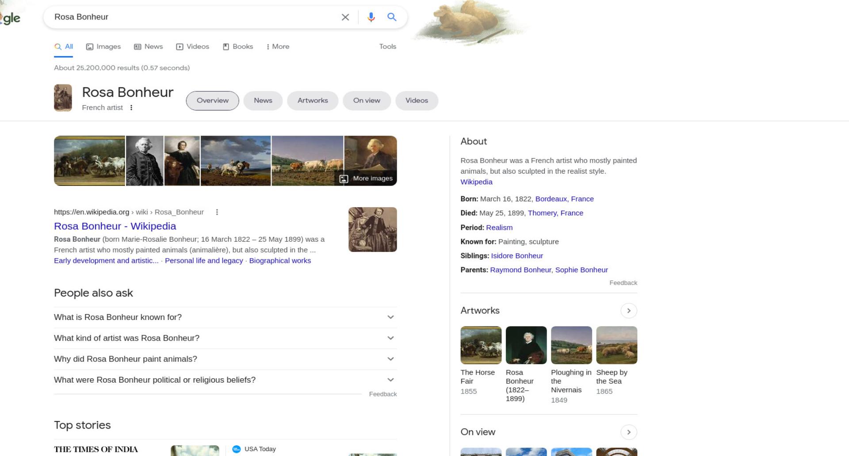Open The Horse Fair artwork thumbnail

click(481, 345)
